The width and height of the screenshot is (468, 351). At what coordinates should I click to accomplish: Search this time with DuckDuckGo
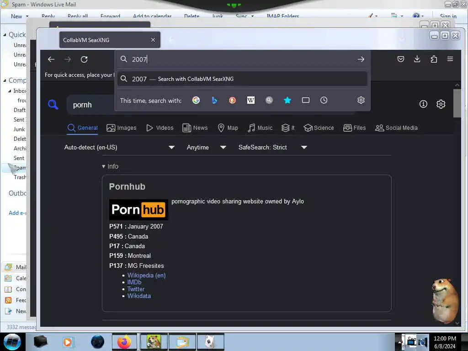pos(233,100)
